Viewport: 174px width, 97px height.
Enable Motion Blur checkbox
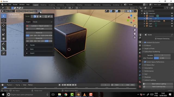pos(145,65)
